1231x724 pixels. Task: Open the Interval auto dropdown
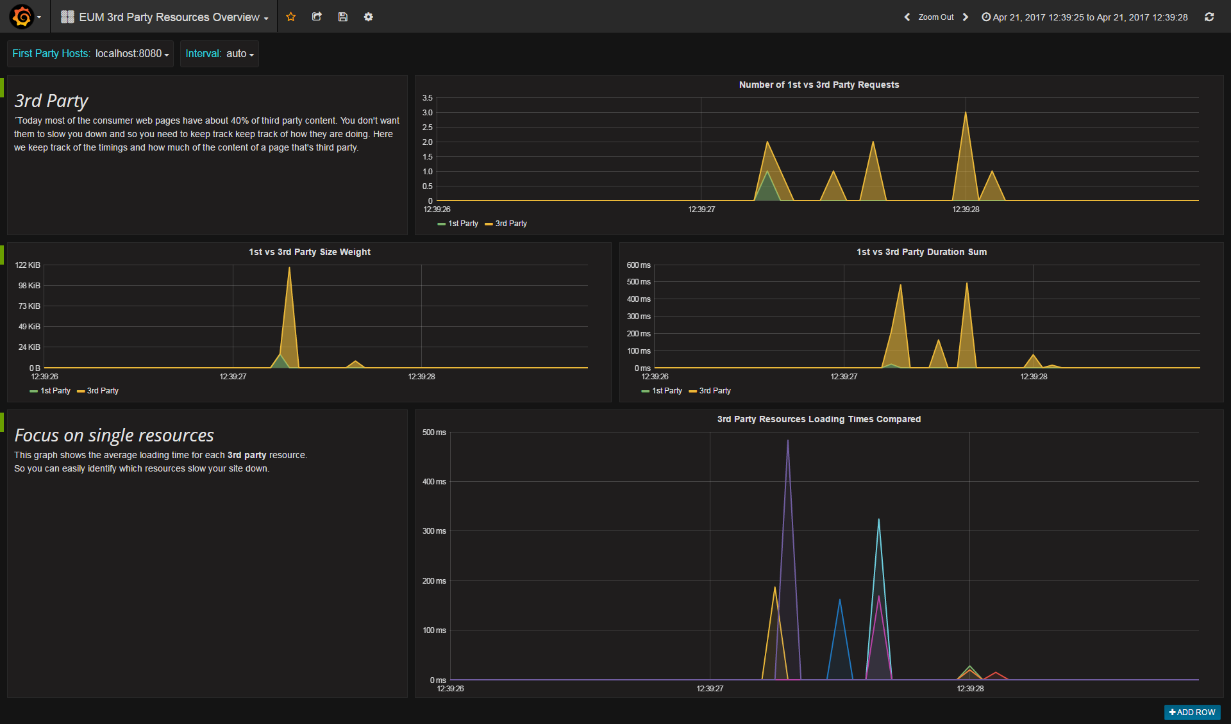tap(239, 54)
